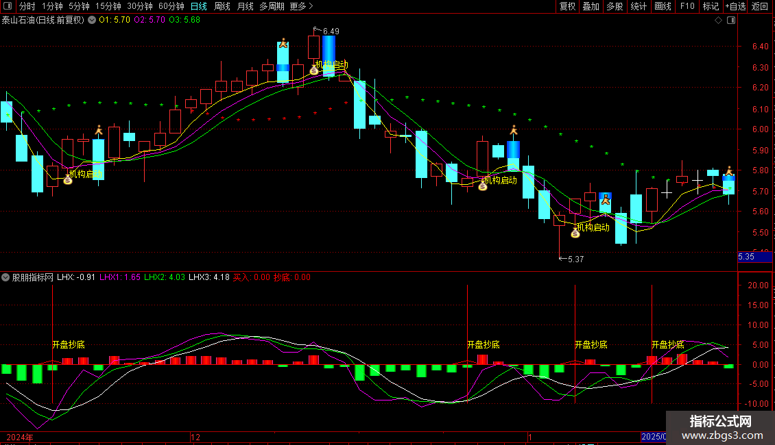Select the 60分钟 period tab
Viewport: 775px width, 445px height.
point(171,6)
